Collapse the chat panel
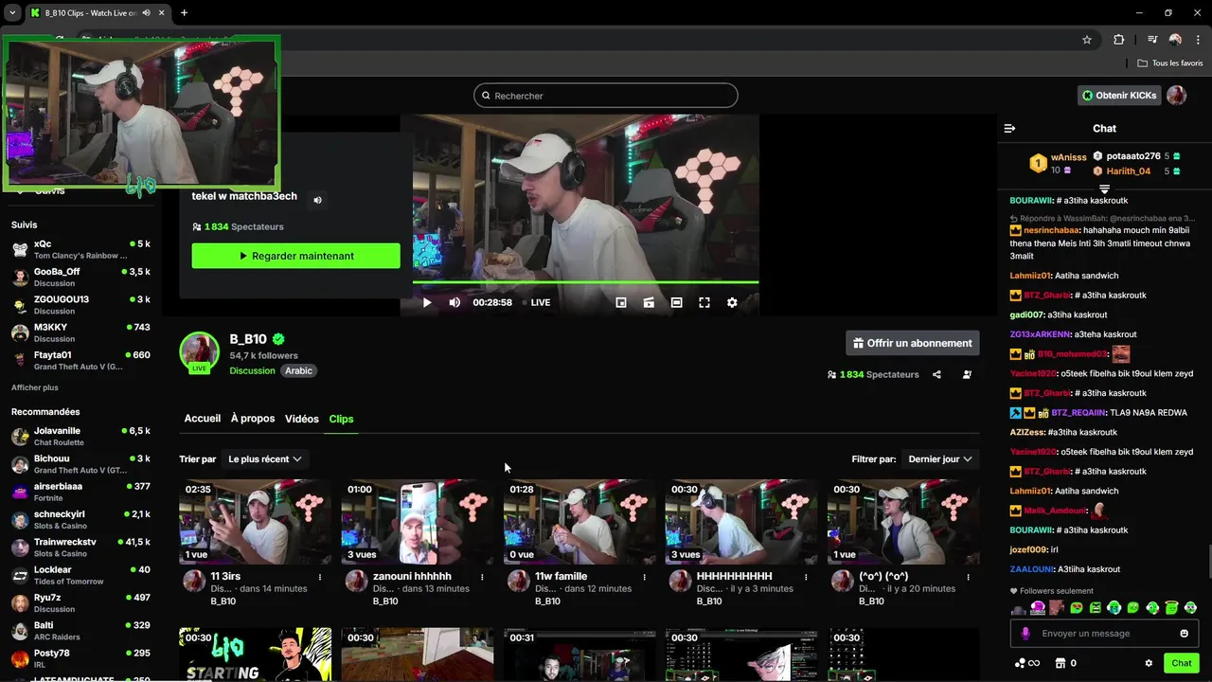This screenshot has height=682, width=1212. 1009,128
